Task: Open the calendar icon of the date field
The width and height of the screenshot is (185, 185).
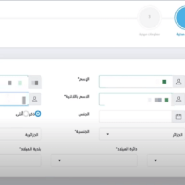Action: [178, 117]
